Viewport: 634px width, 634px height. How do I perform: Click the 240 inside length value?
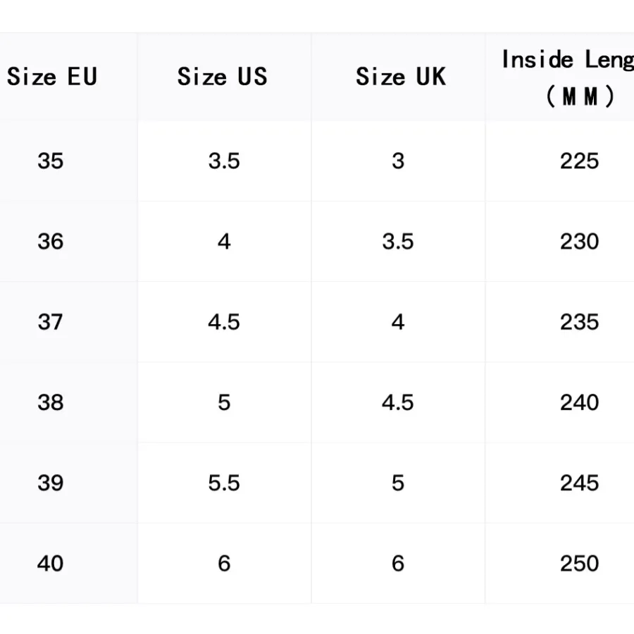pyautogui.click(x=579, y=402)
